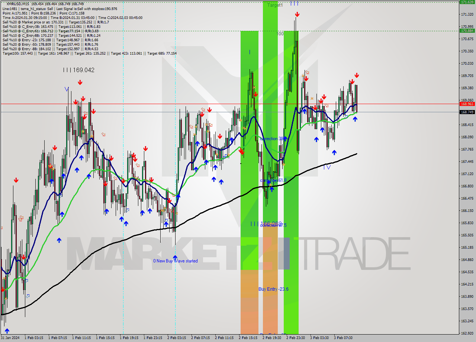Click the 'Target1' label on green band

pyautogui.click(x=275, y=5)
